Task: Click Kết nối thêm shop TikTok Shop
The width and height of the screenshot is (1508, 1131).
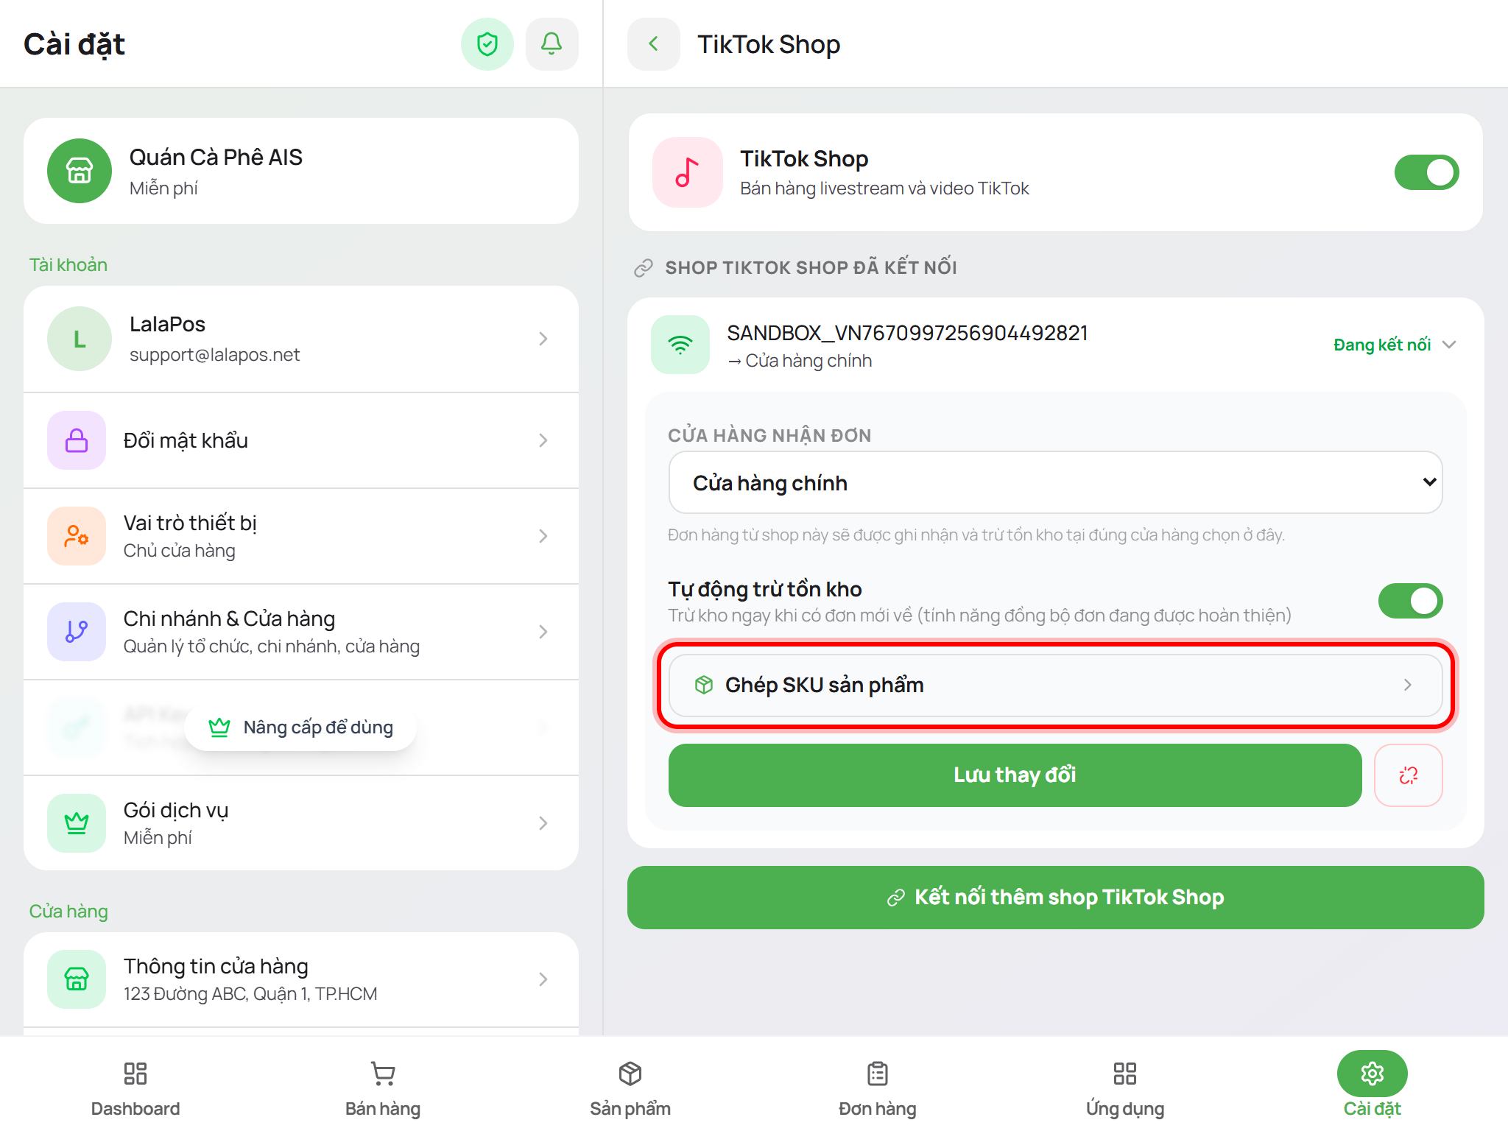Action: click(1055, 898)
